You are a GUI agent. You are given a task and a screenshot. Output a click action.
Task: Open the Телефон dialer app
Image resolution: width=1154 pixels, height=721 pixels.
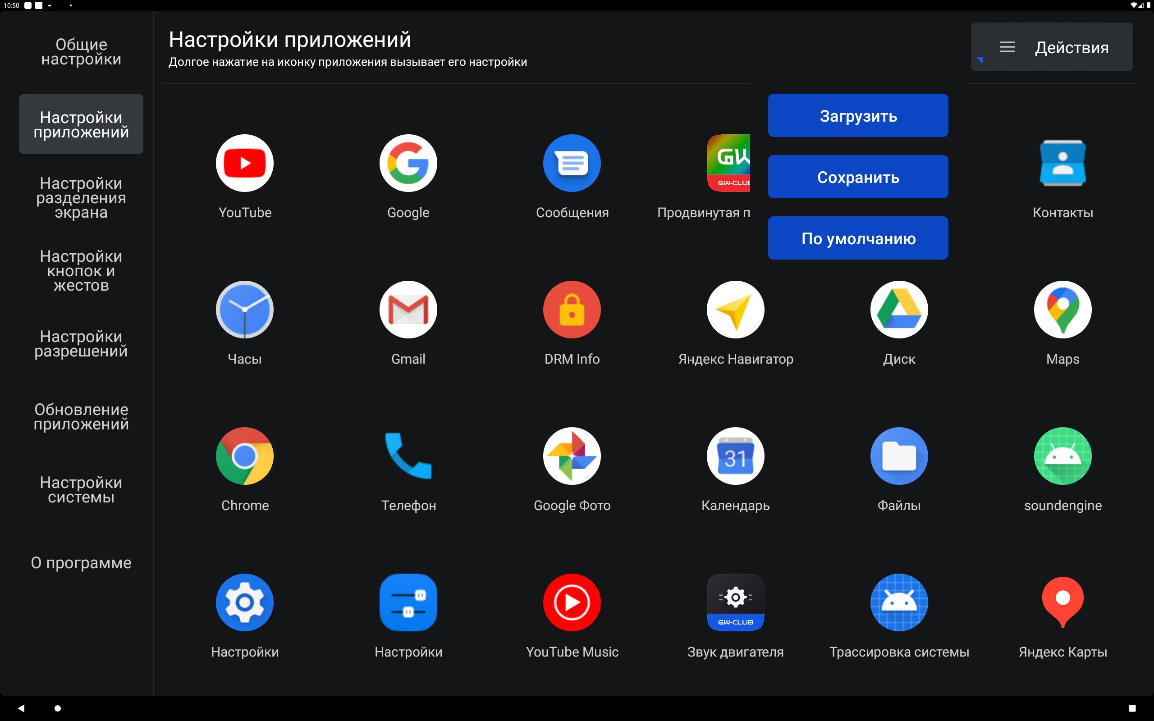(x=408, y=456)
